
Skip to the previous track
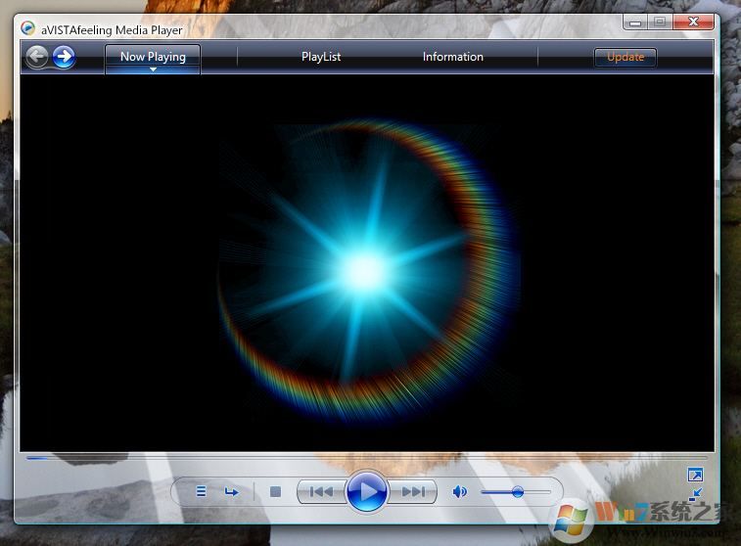click(321, 492)
